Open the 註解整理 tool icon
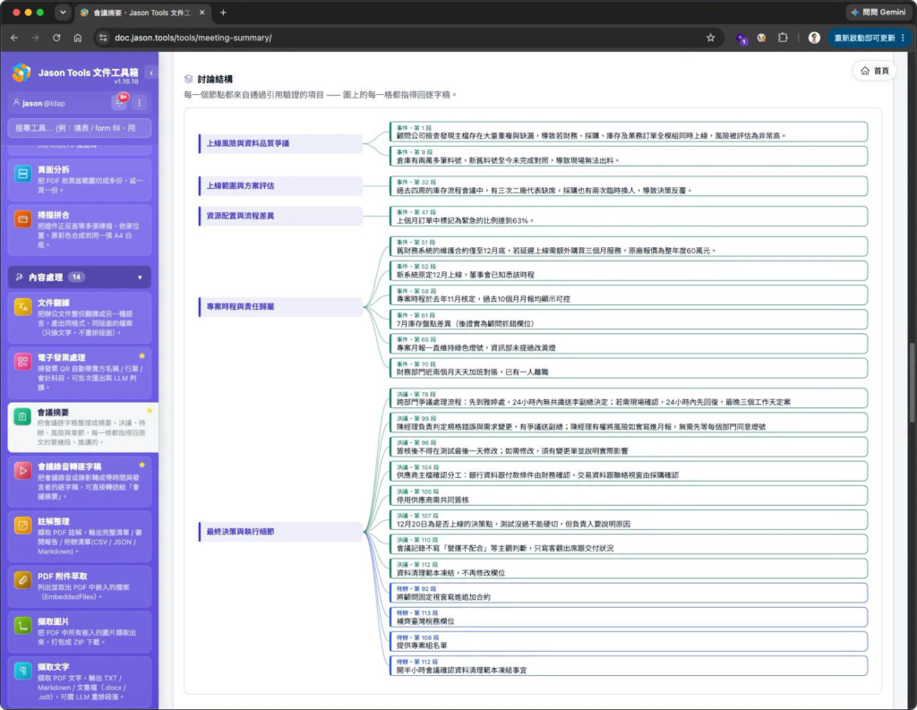The width and height of the screenshot is (917, 710). pyautogui.click(x=22, y=526)
